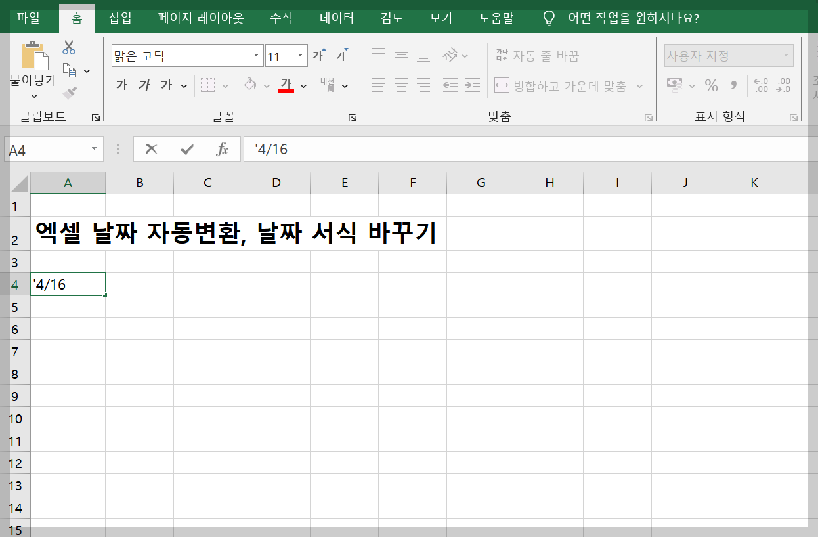
Task: Open the font size 11 dropdown
Action: click(x=301, y=55)
